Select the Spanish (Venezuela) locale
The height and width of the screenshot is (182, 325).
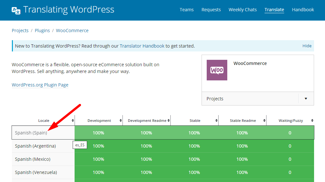(36, 172)
